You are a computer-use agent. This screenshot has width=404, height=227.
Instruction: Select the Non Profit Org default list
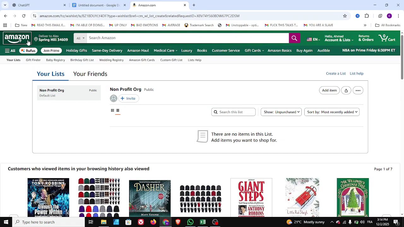point(68,93)
